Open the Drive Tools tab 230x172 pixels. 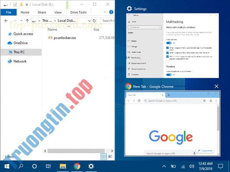point(79,12)
